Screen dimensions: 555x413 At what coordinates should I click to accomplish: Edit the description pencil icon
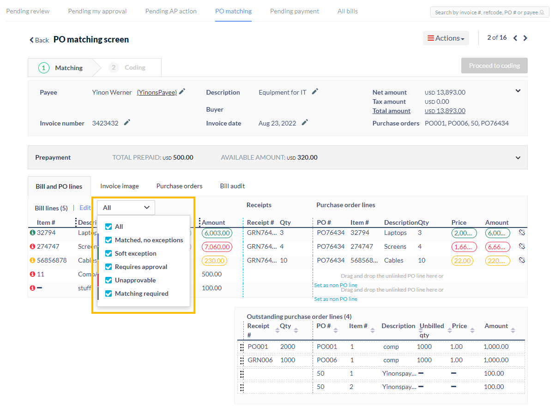[x=315, y=92]
